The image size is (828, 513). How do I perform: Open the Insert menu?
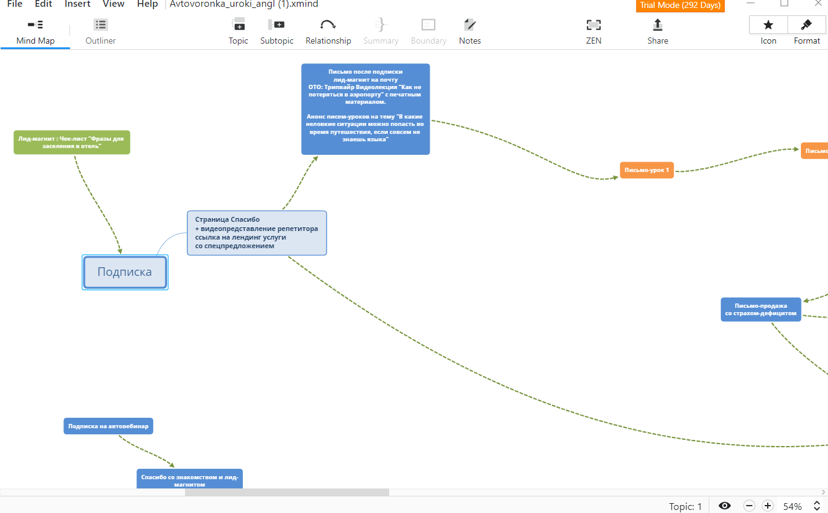pyautogui.click(x=77, y=4)
